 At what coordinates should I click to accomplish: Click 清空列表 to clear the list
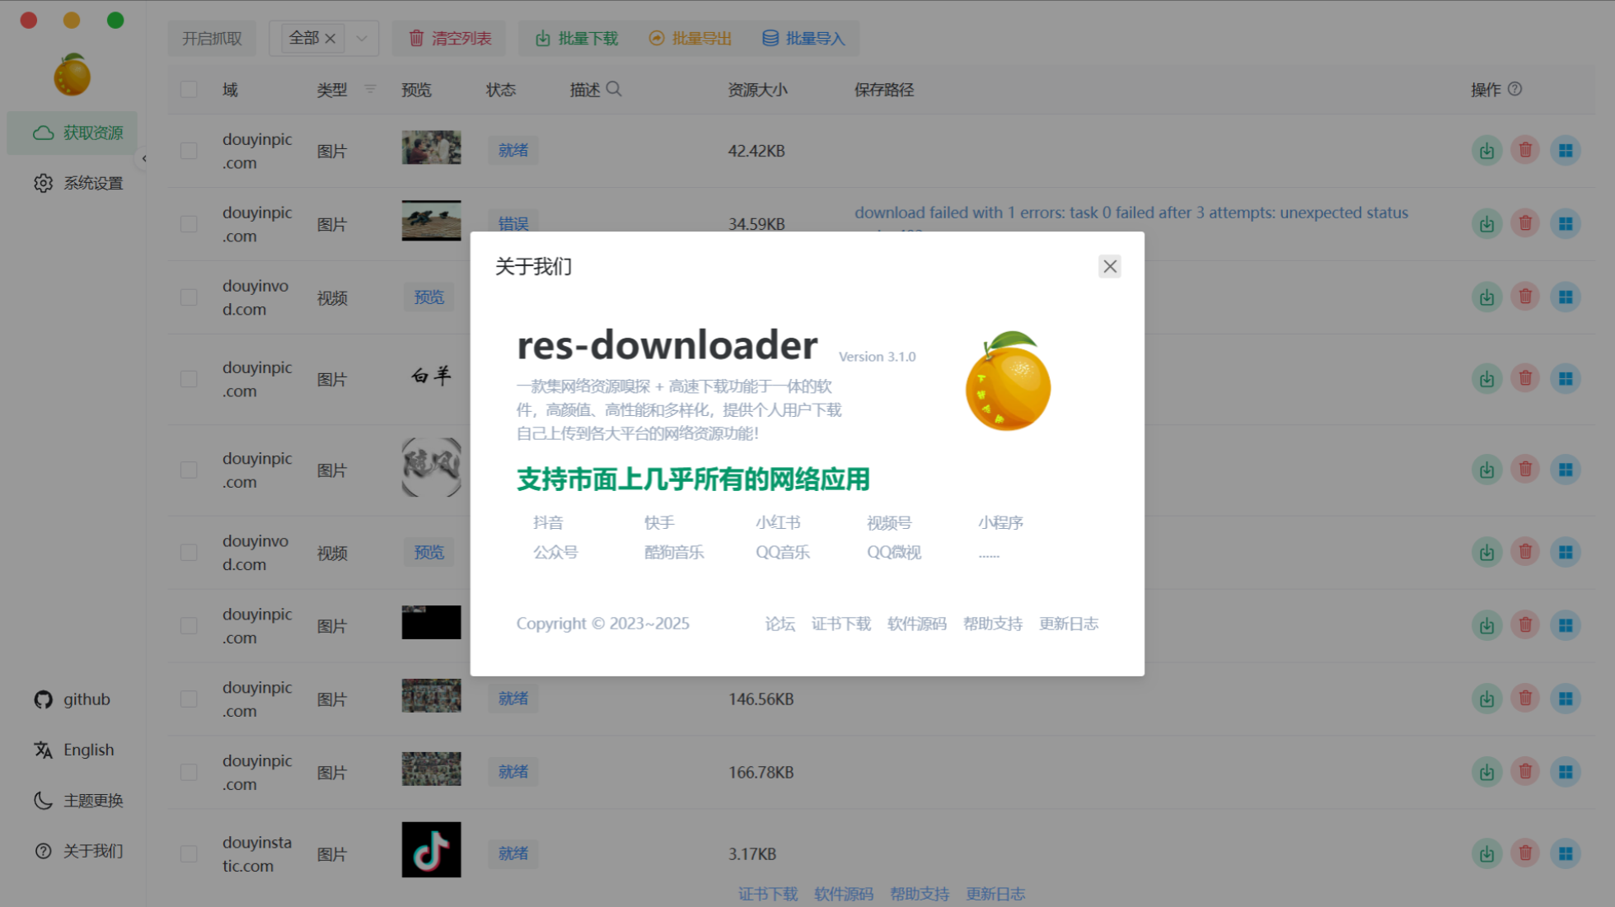[450, 38]
